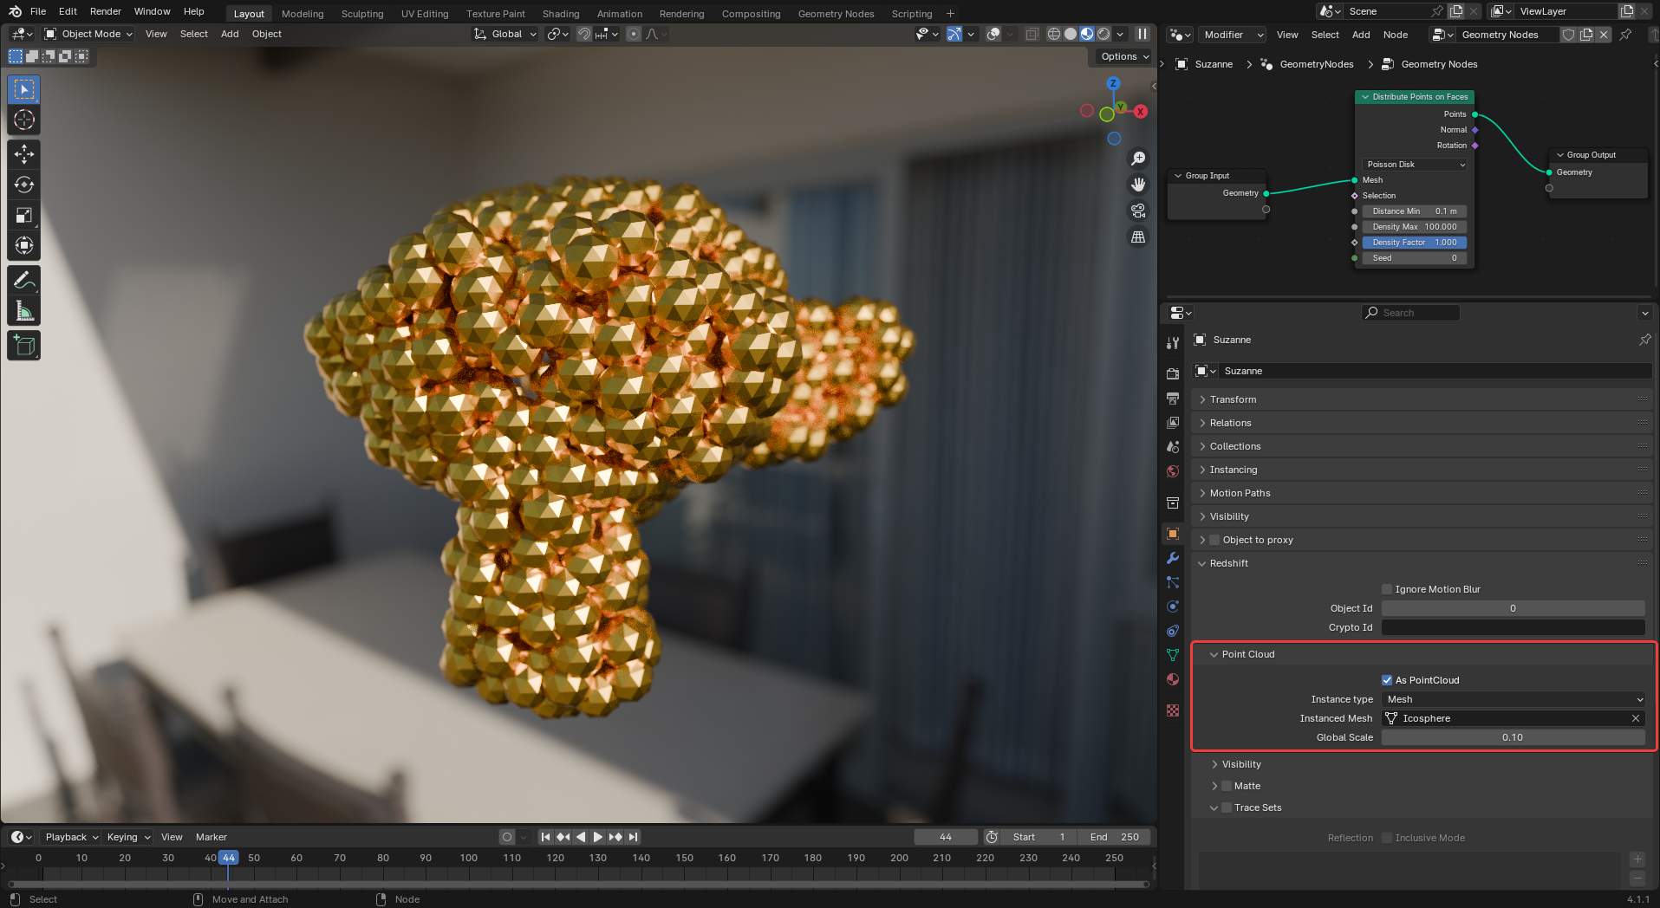This screenshot has height=908, width=1660.
Task: Switch to the Shading workspace tab
Action: 561,14
